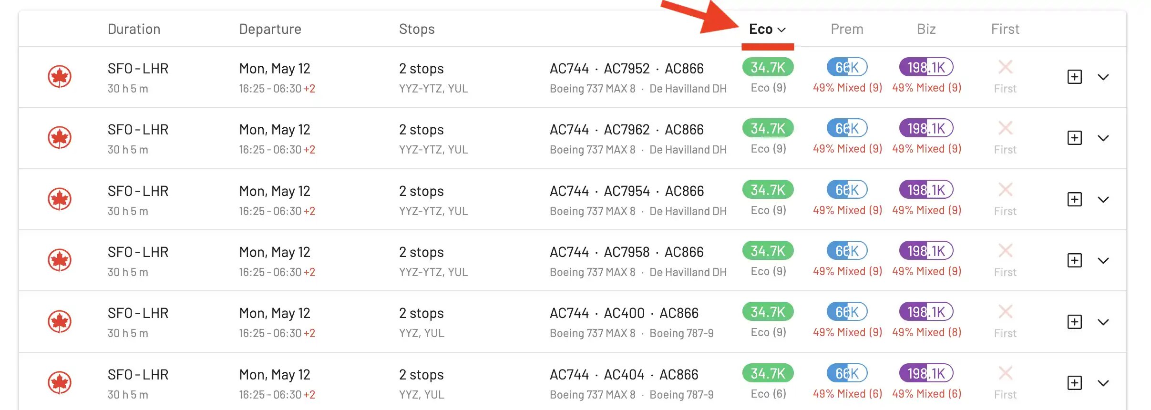Click the plus icon on AC7962 flight row
The height and width of the screenshot is (410, 1151).
(x=1074, y=138)
